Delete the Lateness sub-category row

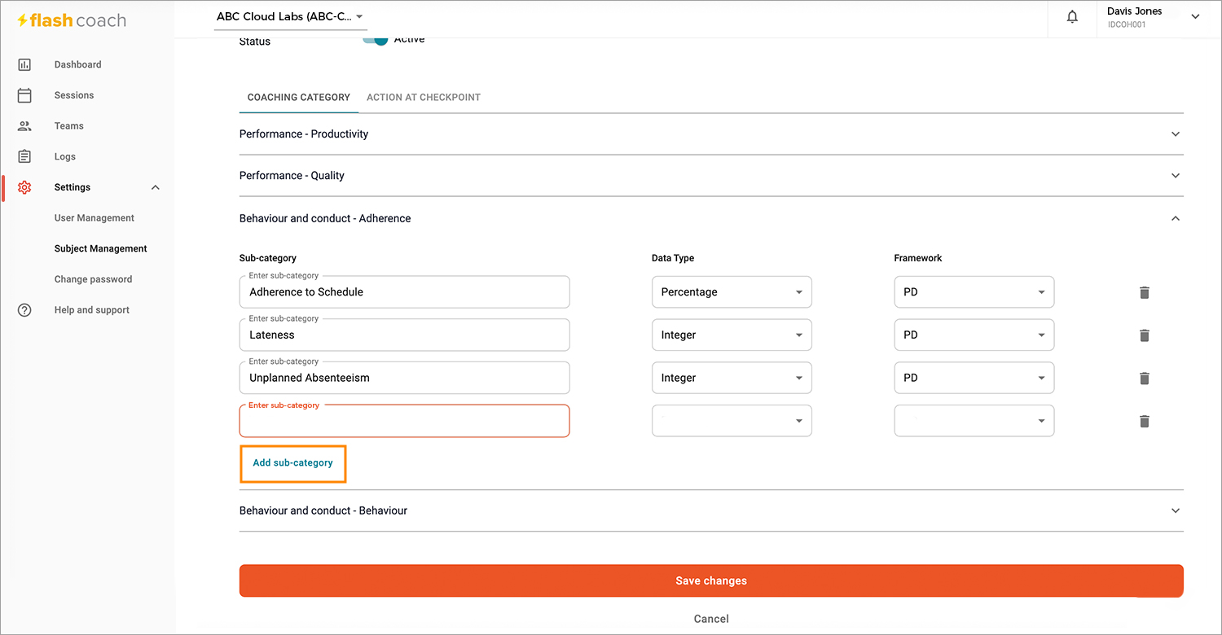1145,335
